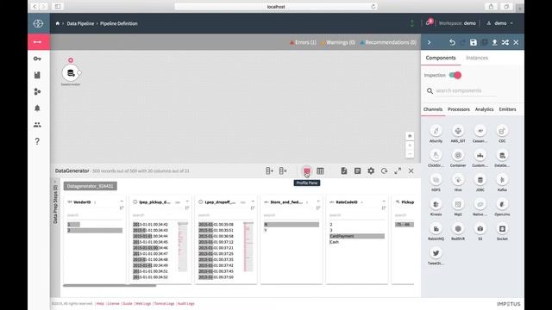Click the remove column icon
The image size is (552, 310).
point(283,170)
